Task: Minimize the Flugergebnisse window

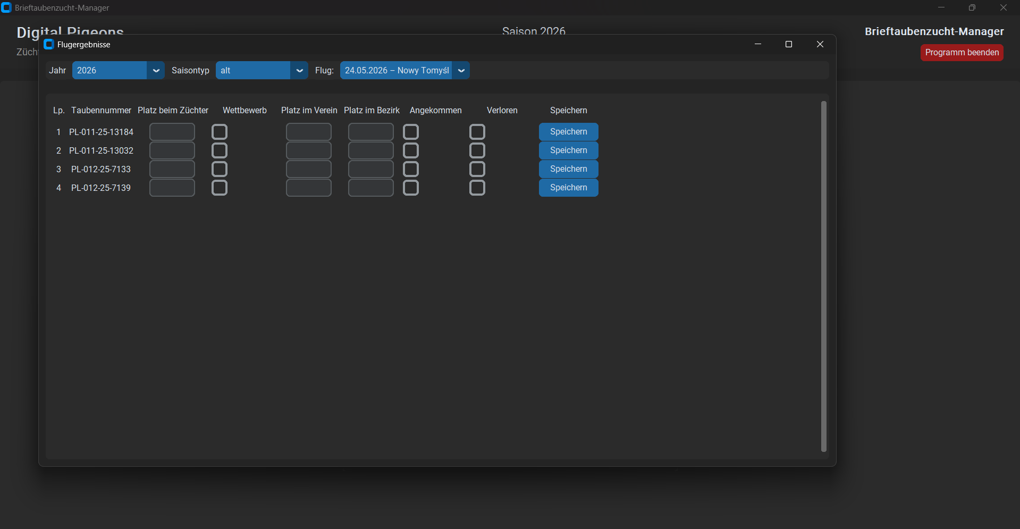Action: point(758,44)
